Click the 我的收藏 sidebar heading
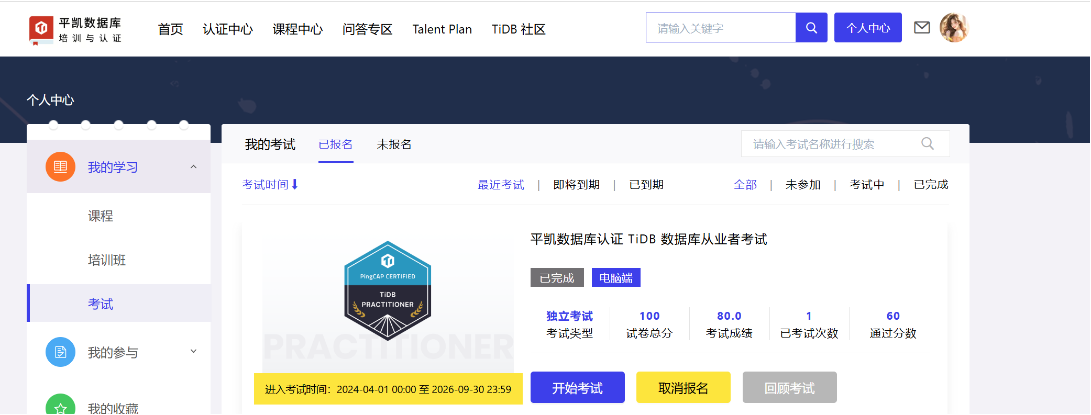The width and height of the screenshot is (1091, 415). (x=113, y=408)
